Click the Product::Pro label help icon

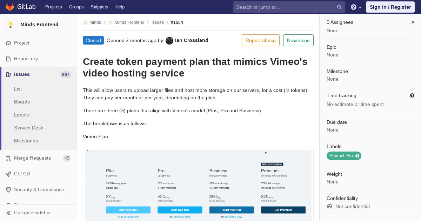[357, 156]
